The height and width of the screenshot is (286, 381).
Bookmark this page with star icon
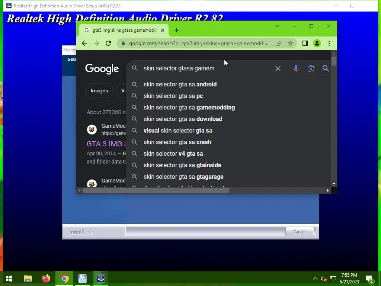290,43
